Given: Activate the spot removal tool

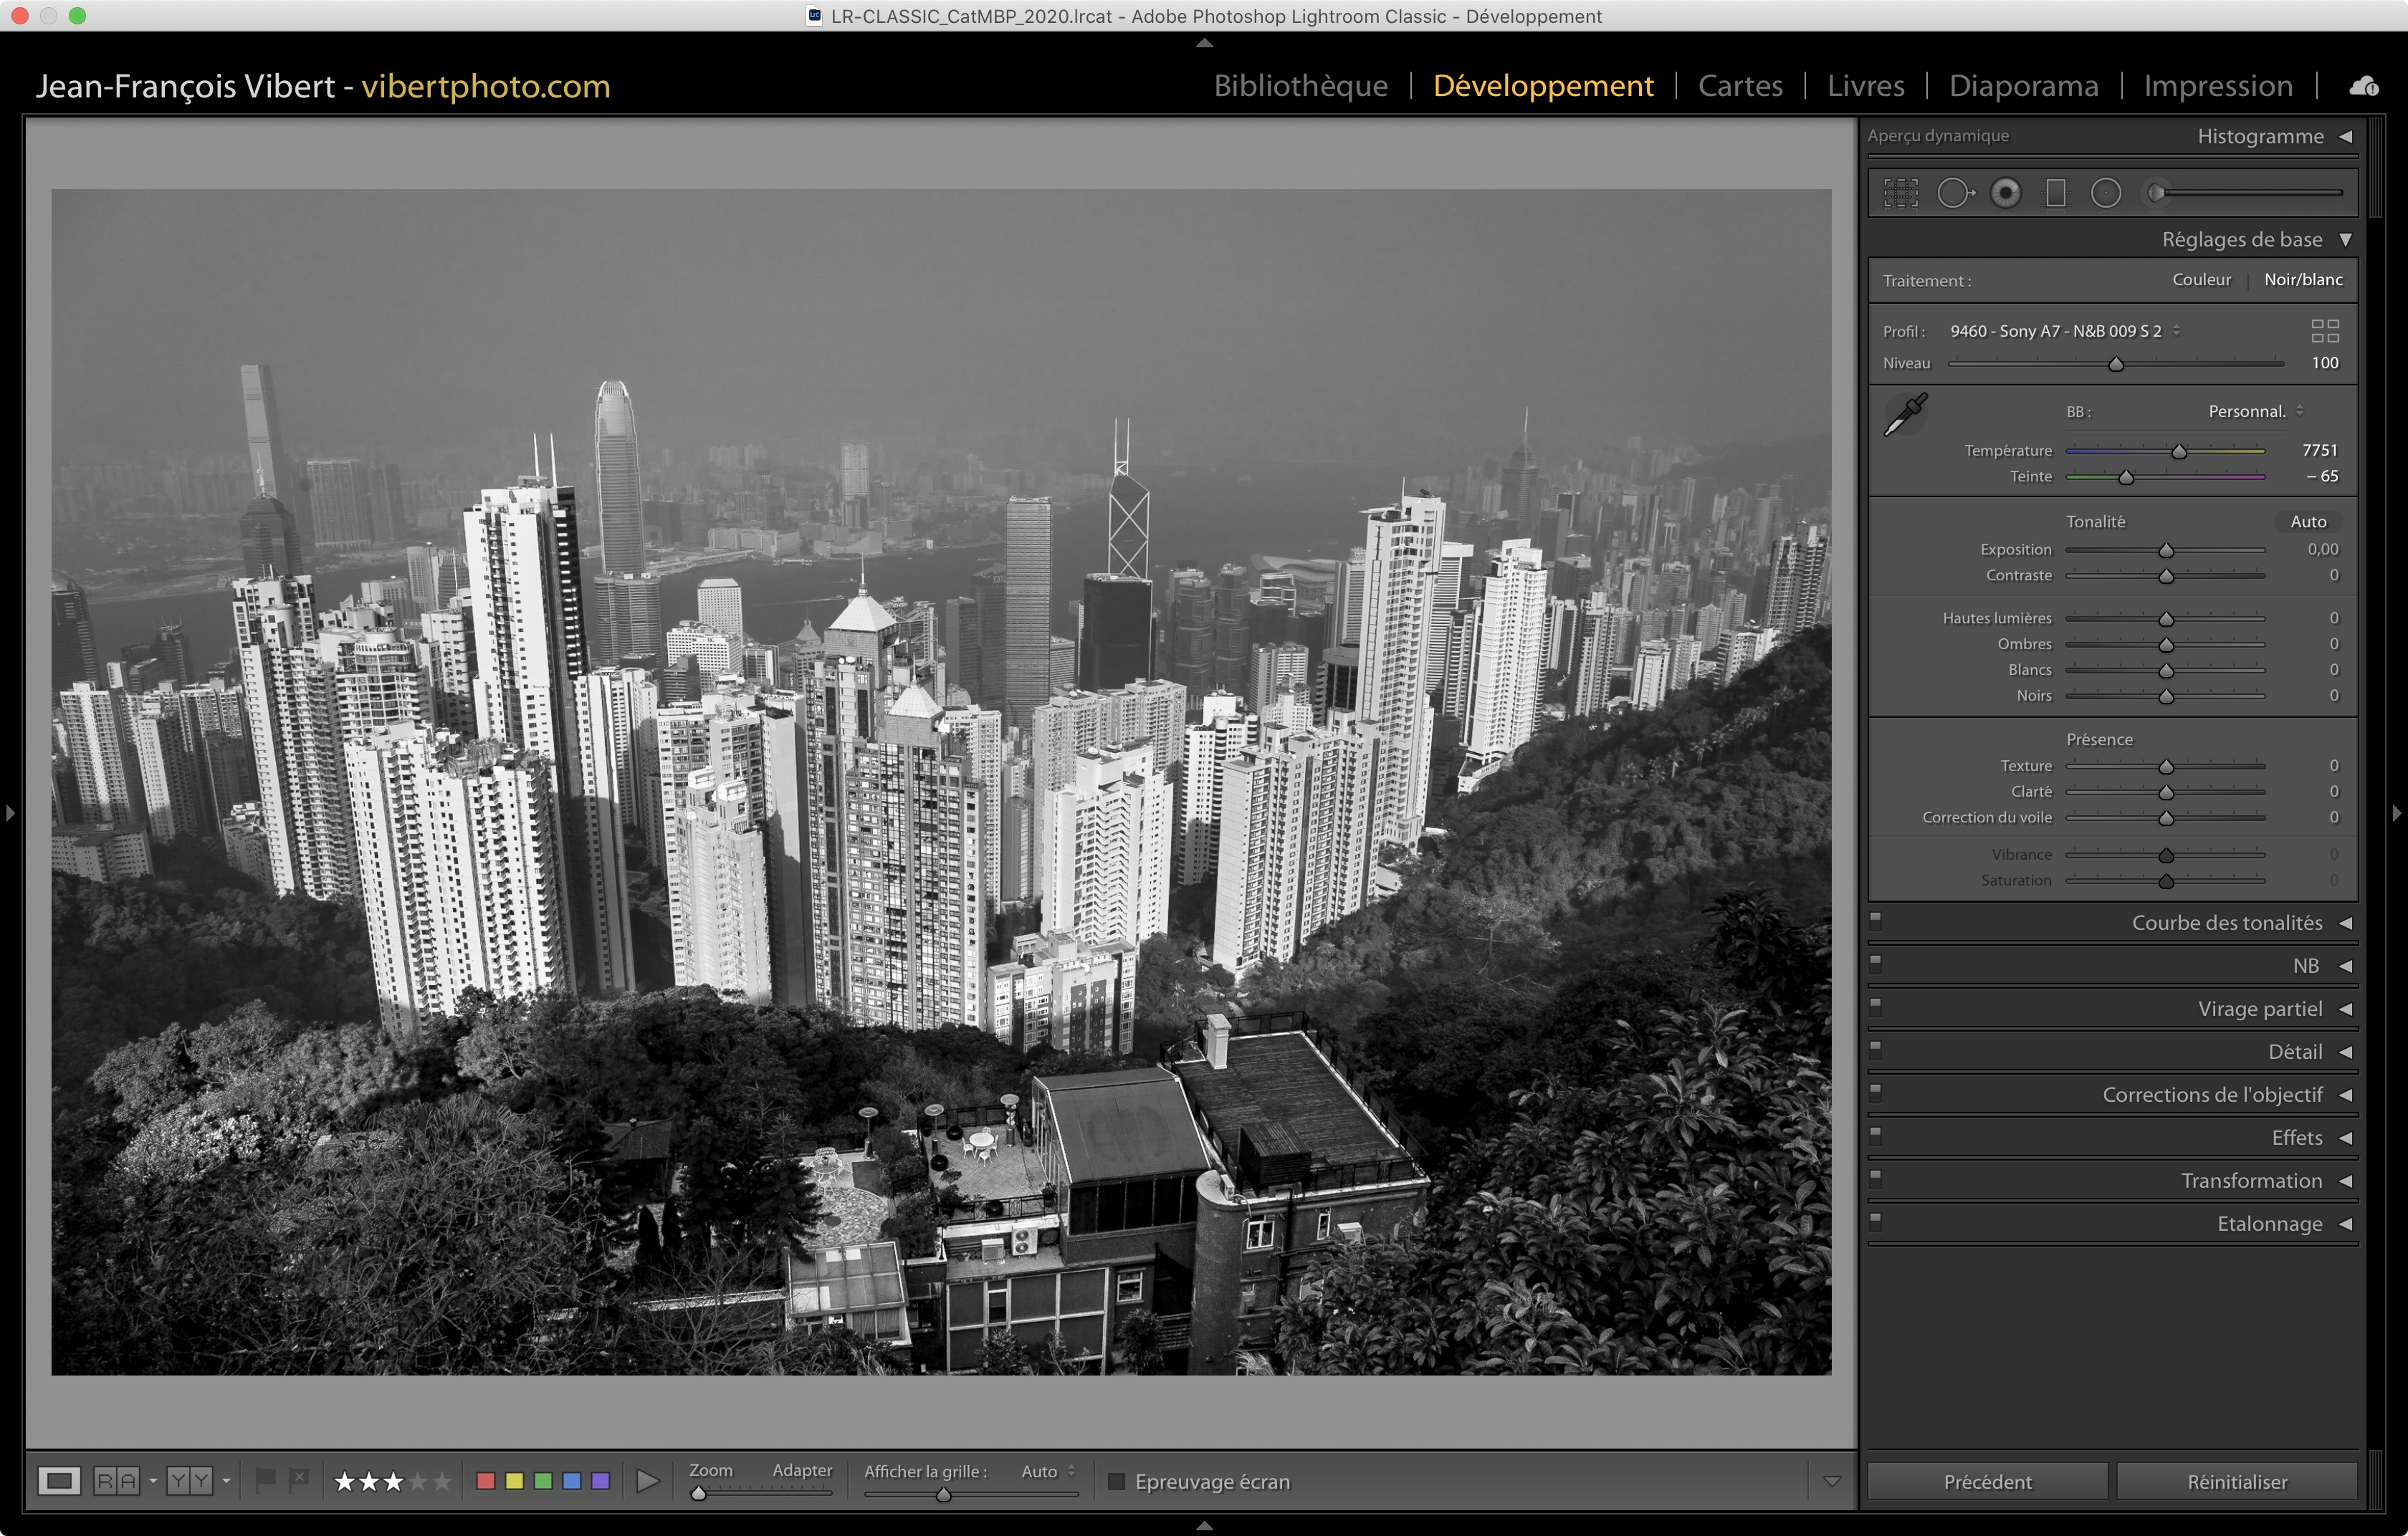Looking at the screenshot, I should 1955,193.
